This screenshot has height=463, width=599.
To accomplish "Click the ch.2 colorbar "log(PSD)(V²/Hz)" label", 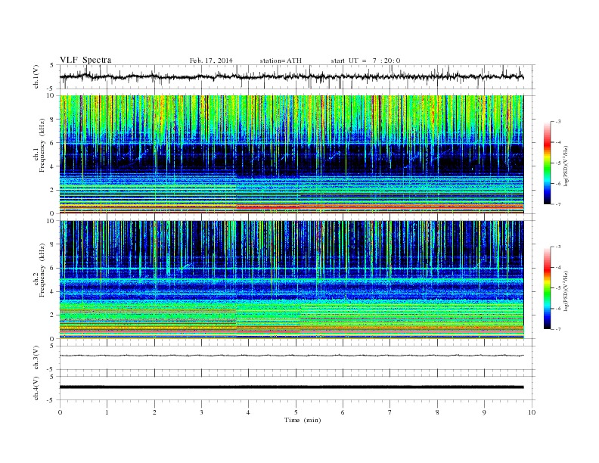I will [x=566, y=291].
